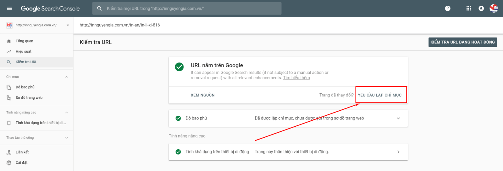Open the notifications bell
This screenshot has height=171, width=503.
[481, 8]
